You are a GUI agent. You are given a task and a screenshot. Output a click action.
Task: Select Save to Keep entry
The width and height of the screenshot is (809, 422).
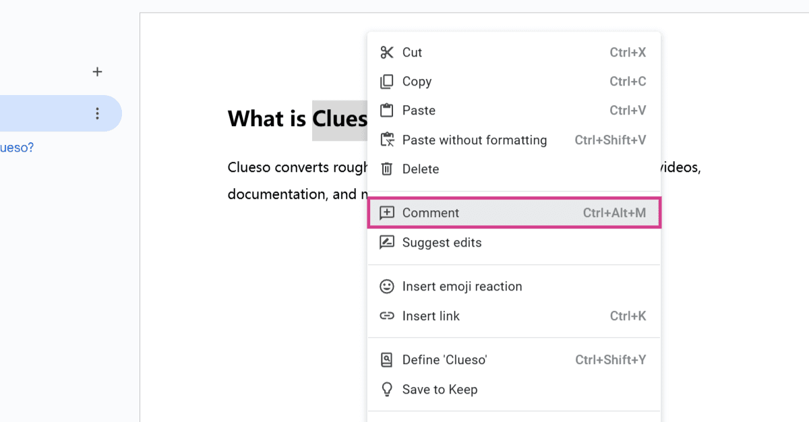coord(514,390)
